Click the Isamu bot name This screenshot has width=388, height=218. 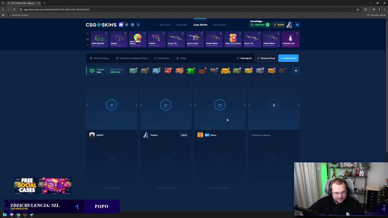tap(213, 135)
